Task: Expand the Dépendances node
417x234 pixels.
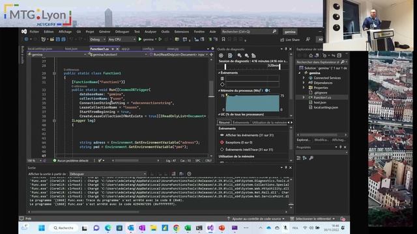Action: click(304, 83)
